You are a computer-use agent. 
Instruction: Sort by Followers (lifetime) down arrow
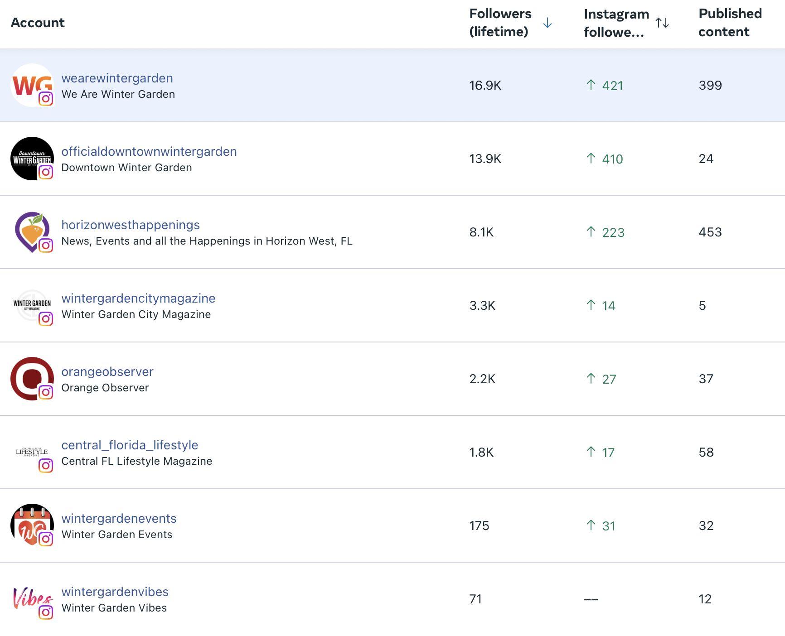point(548,23)
